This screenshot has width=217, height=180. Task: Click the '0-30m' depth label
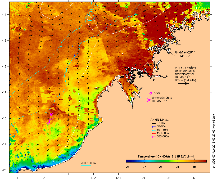tap(161, 123)
